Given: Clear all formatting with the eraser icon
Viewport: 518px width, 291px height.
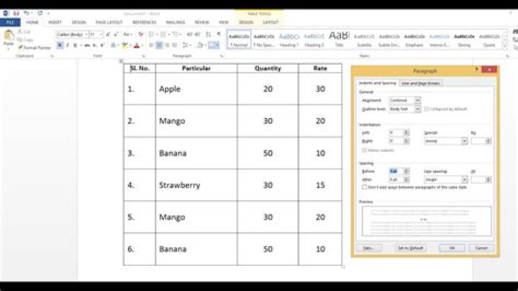Looking at the screenshot, I should [141, 35].
